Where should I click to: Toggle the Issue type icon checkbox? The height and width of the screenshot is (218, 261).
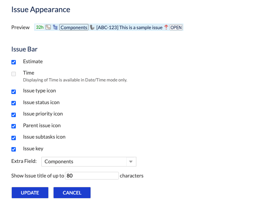tap(14, 92)
